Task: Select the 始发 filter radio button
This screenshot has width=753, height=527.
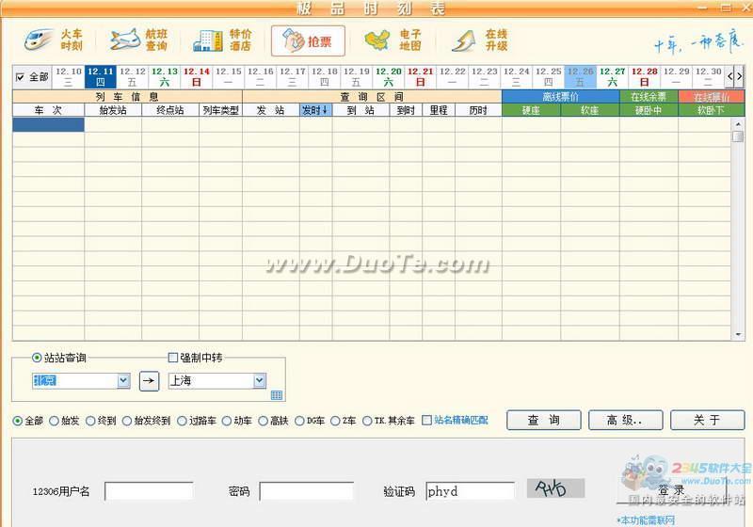Action: tap(55, 421)
